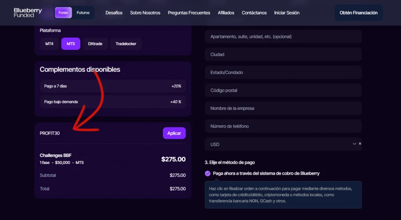Choose the MT4 platform tab

[49, 44]
